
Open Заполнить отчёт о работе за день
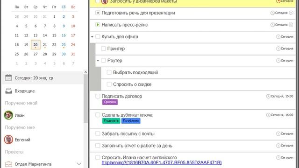click(x=137, y=146)
